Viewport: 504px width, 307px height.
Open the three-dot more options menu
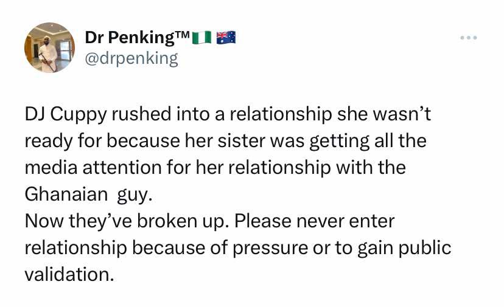pos(468,38)
